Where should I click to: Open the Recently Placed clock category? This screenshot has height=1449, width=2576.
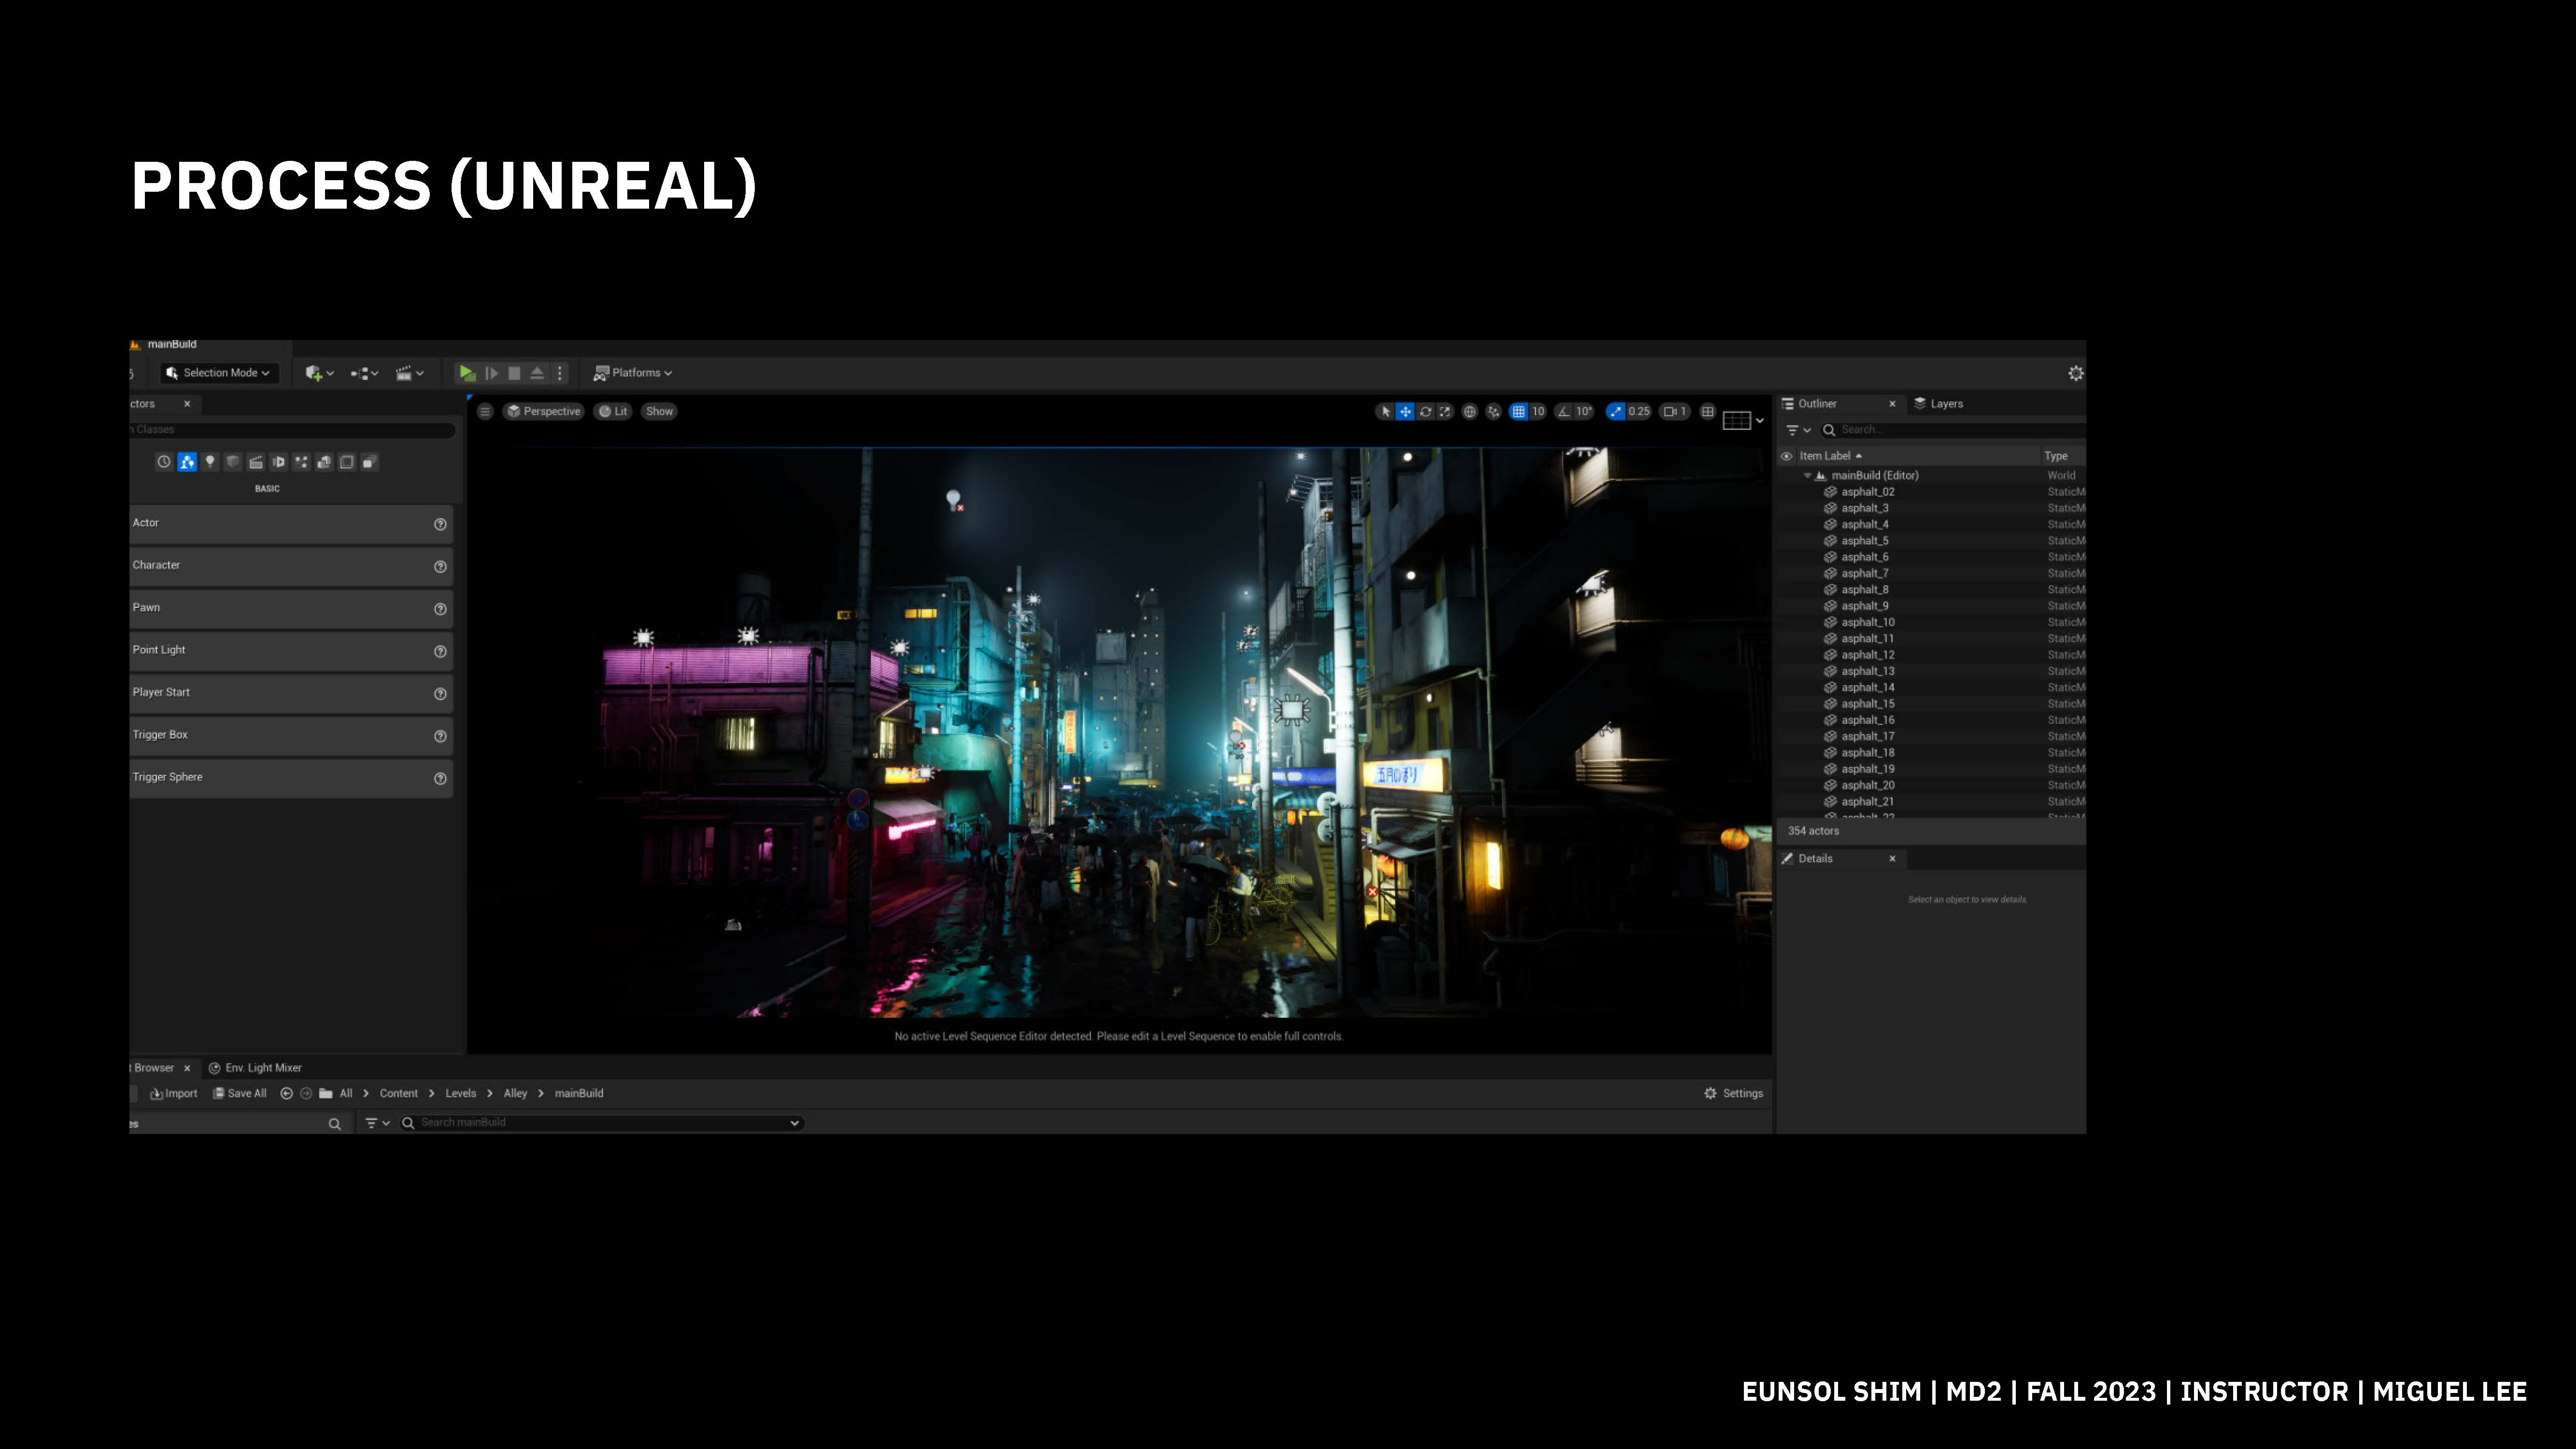point(164,462)
